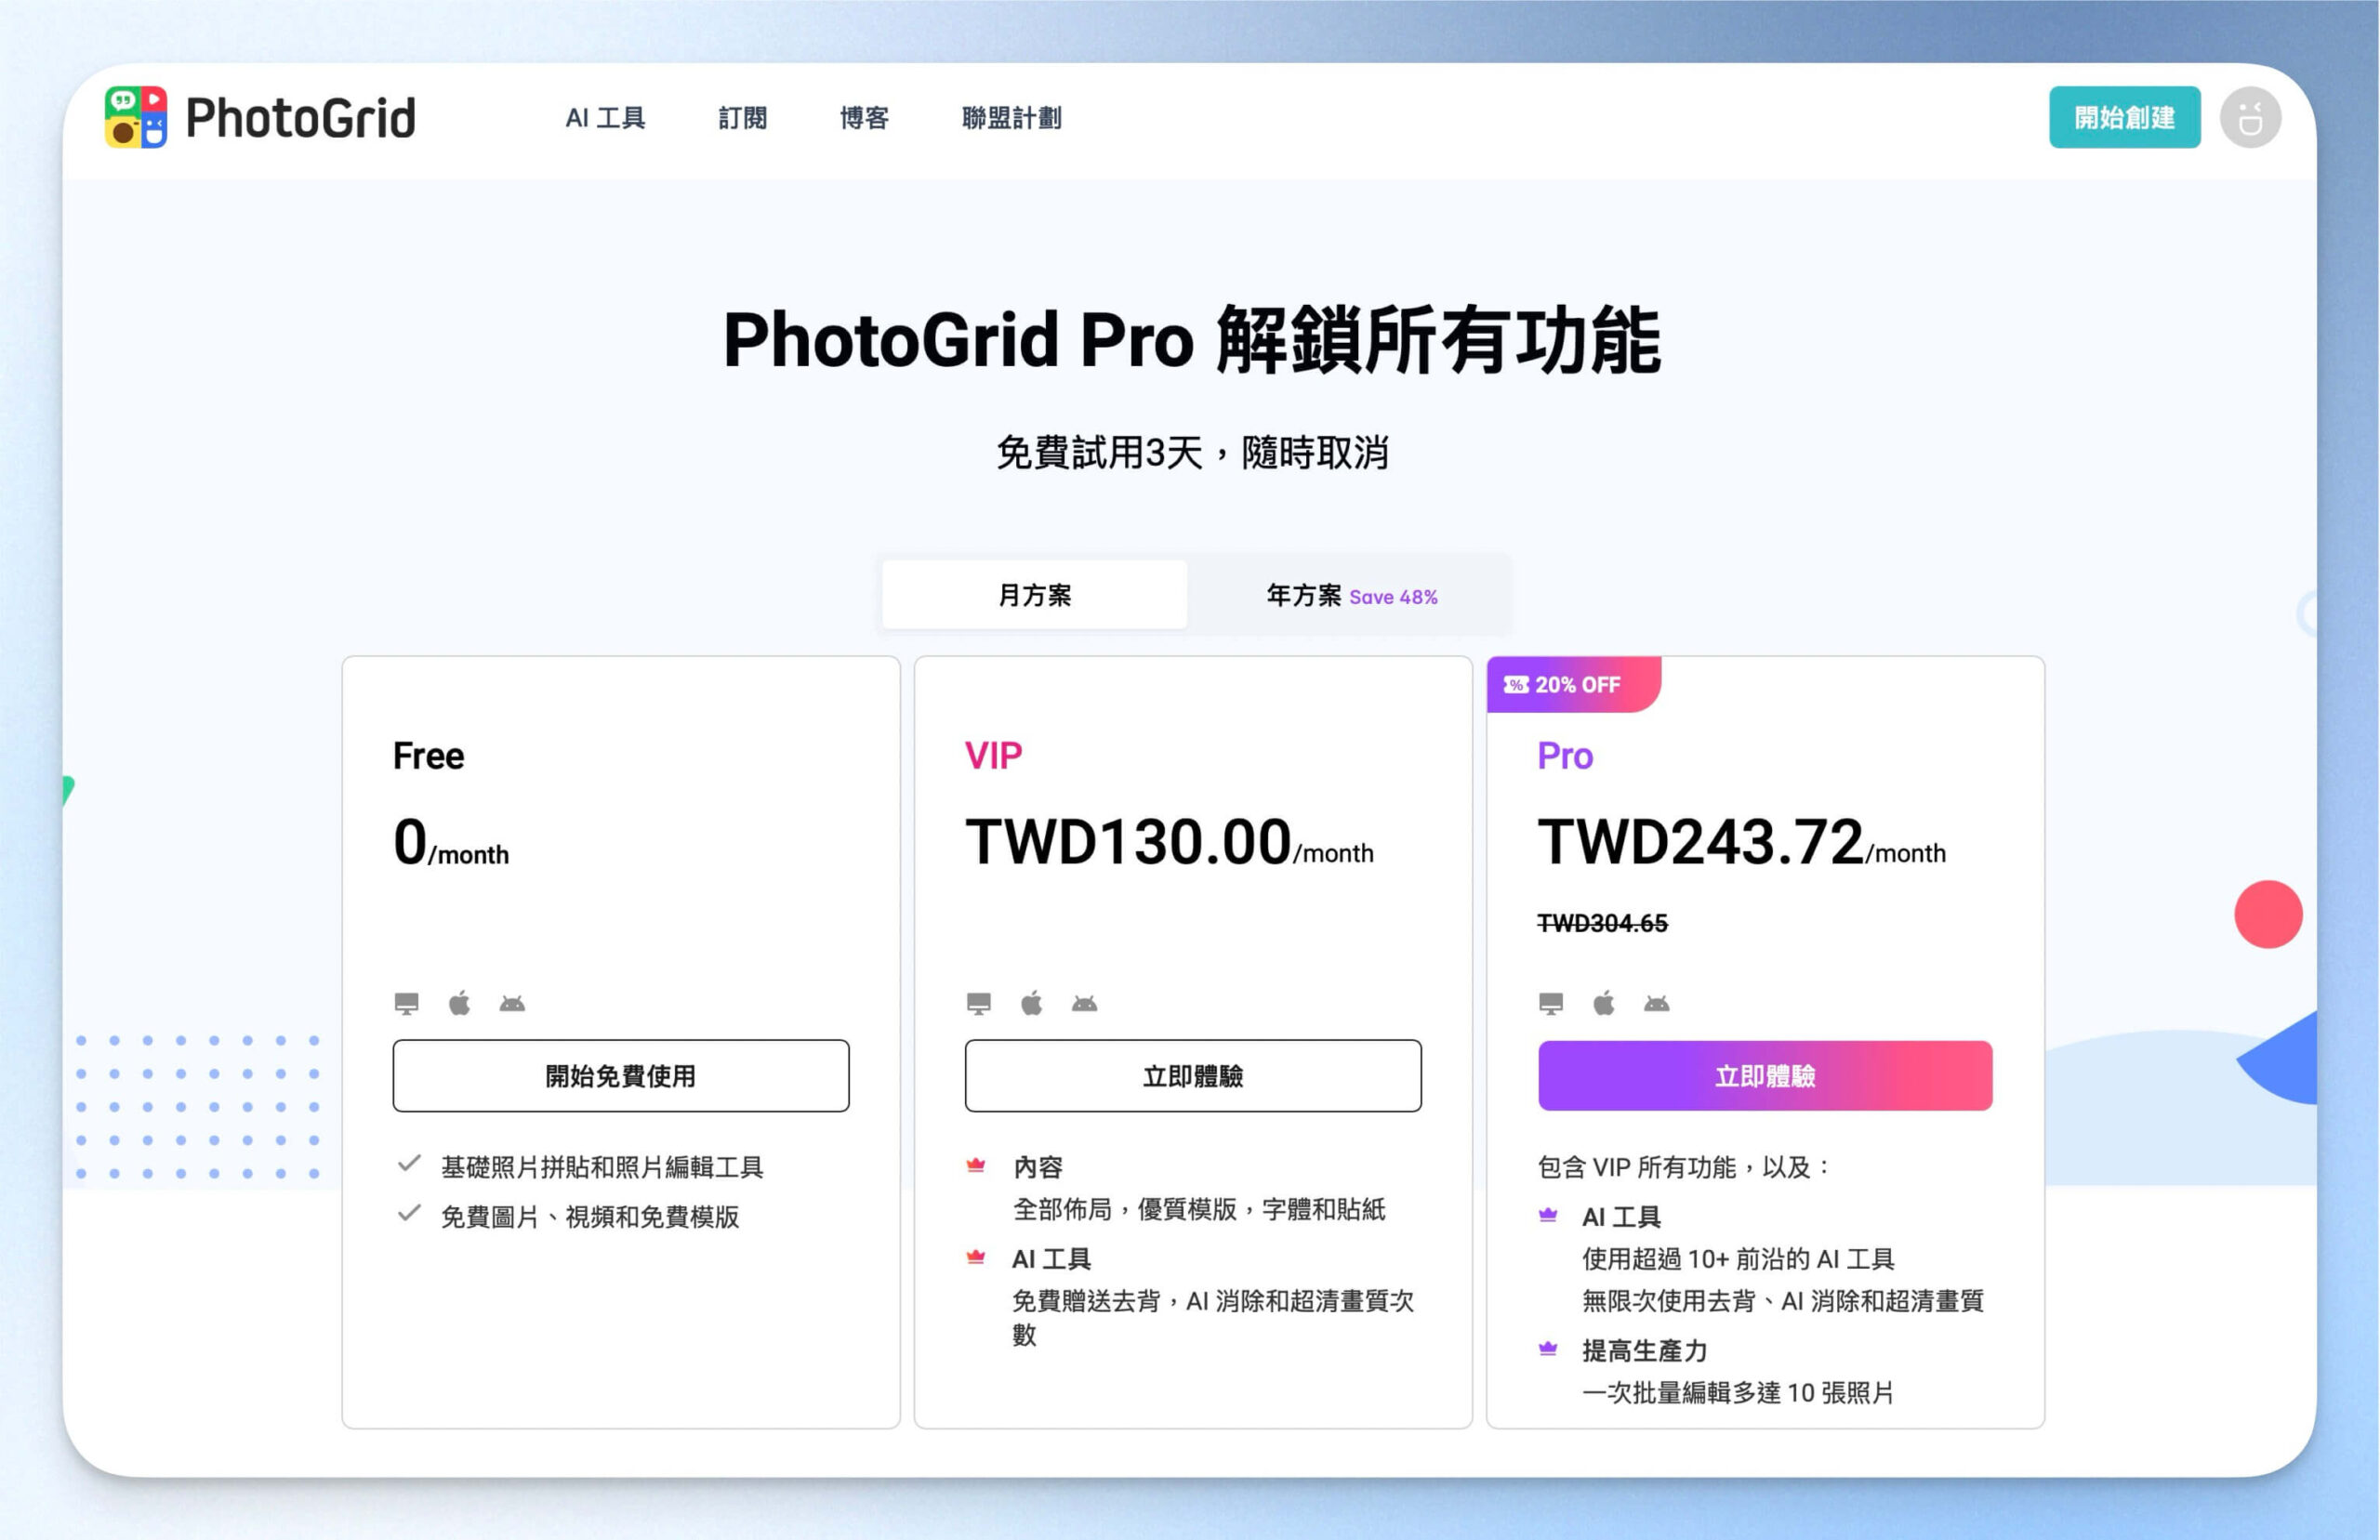Click text 無限次使用去背、AI 消除和超清畫質

[1783, 1301]
